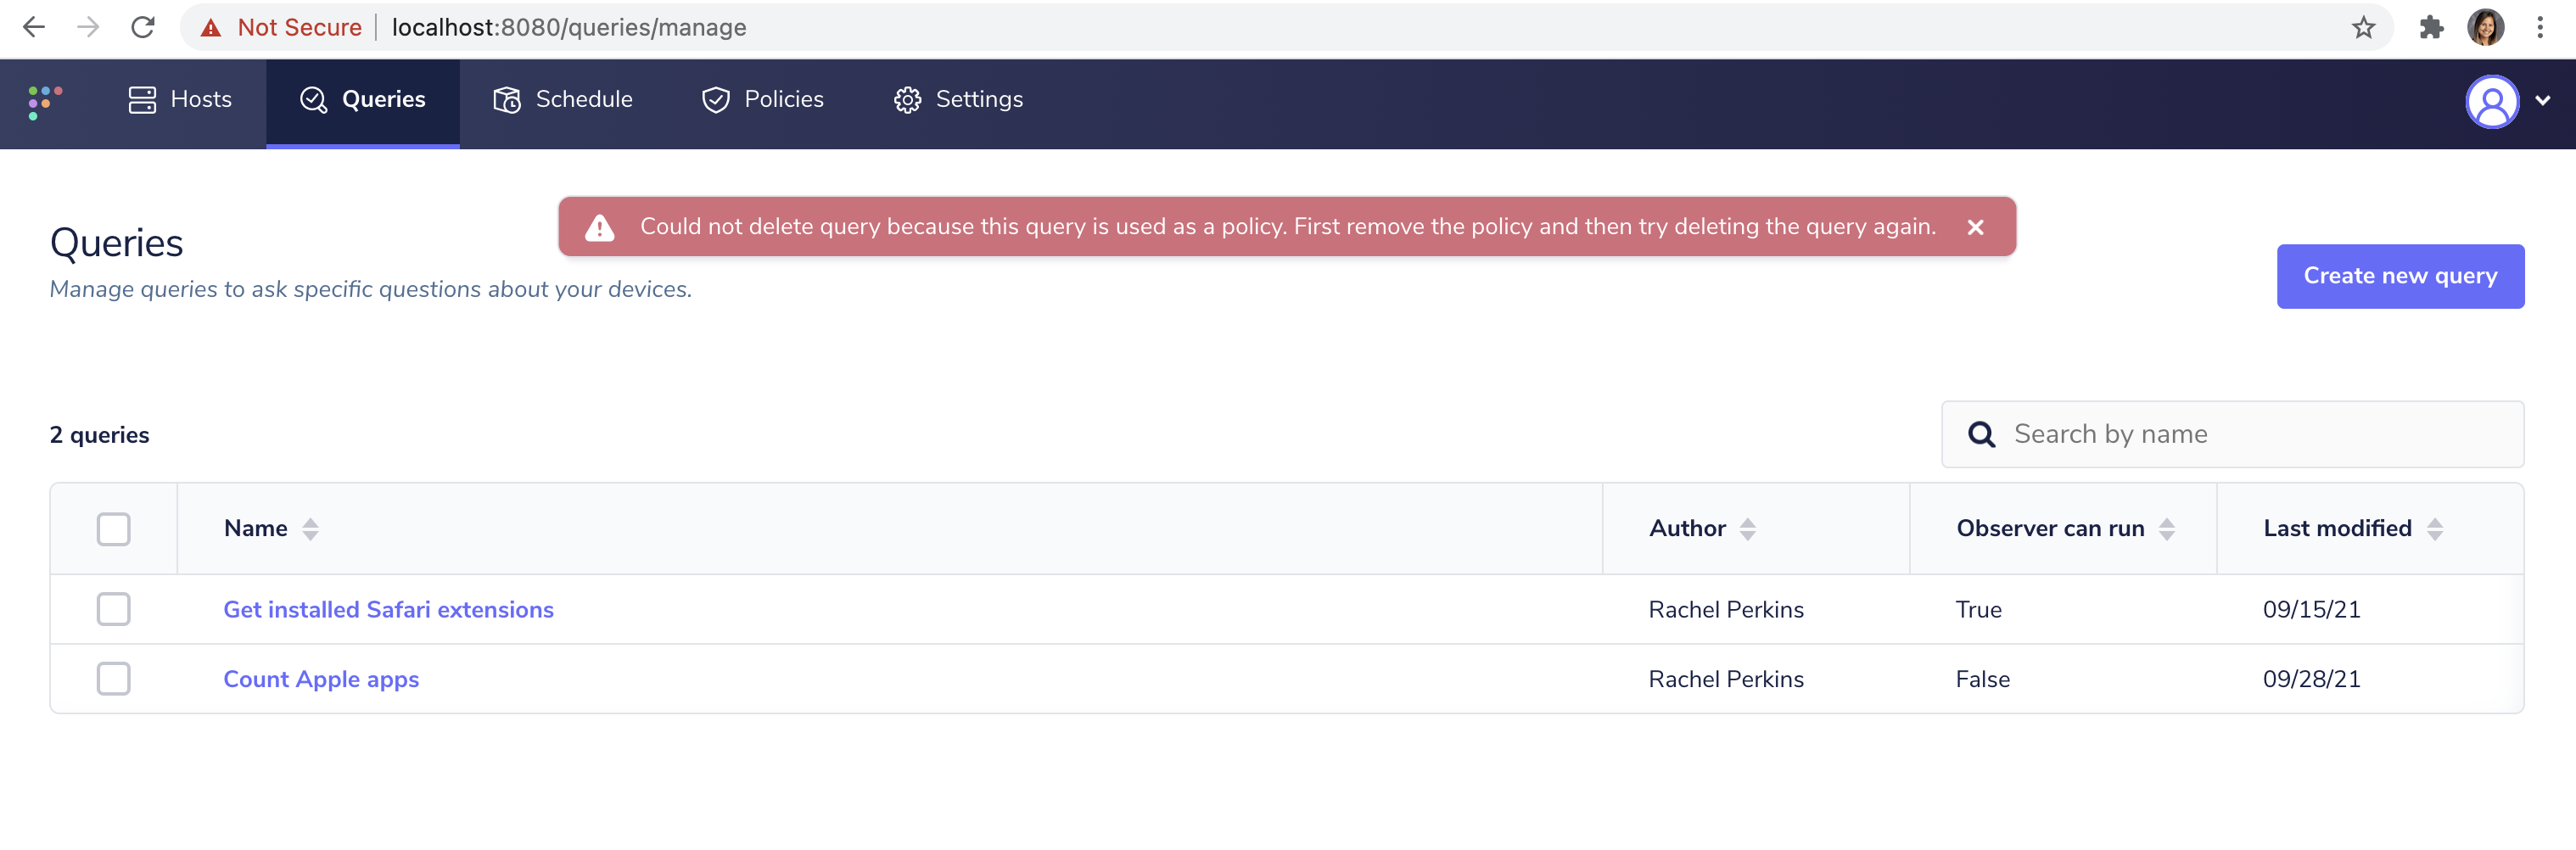
Task: Open the Chrome three-dot menu
Action: pos(2540,27)
